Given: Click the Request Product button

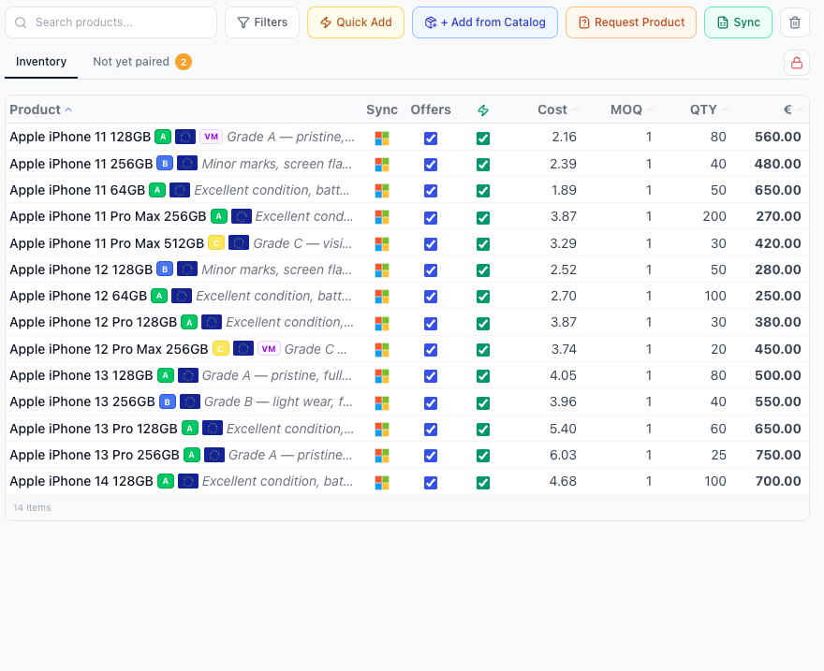Looking at the screenshot, I should pyautogui.click(x=630, y=22).
